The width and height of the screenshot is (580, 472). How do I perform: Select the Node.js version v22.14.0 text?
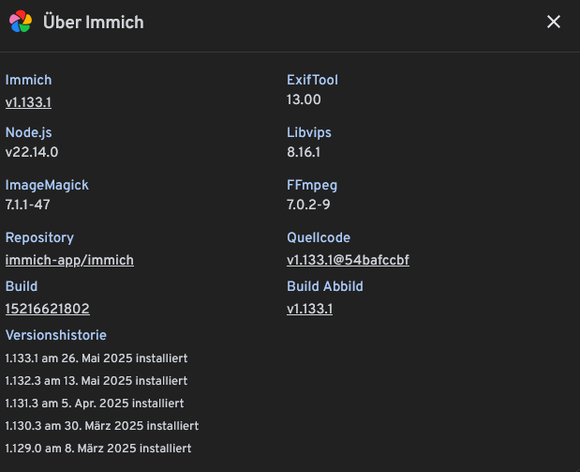point(32,152)
